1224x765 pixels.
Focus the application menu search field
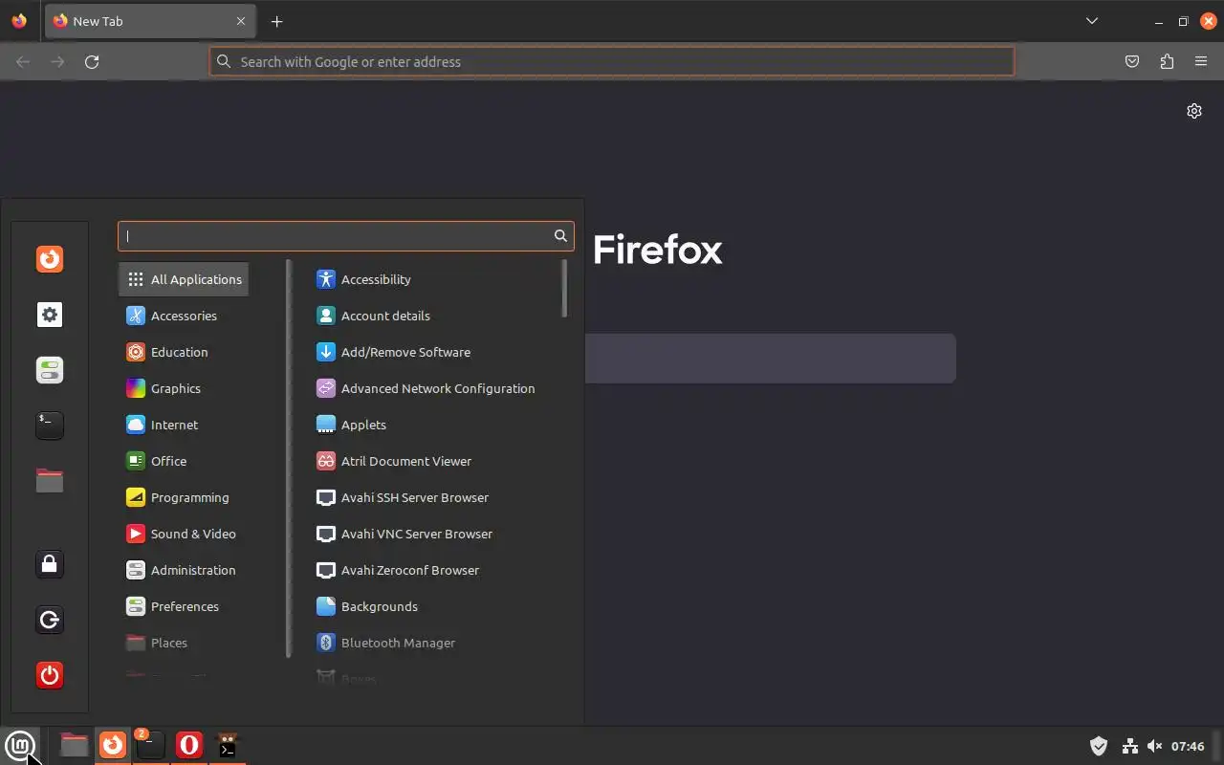(345, 236)
